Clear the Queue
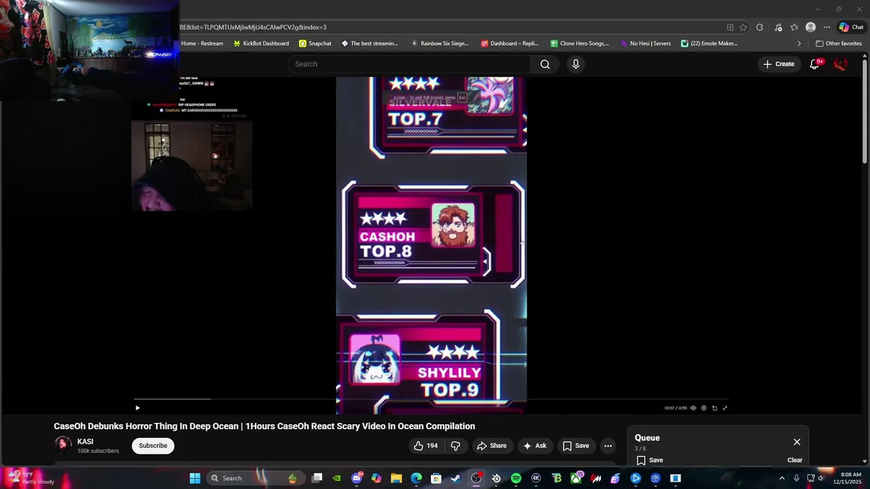The height and width of the screenshot is (489, 870). tap(795, 460)
